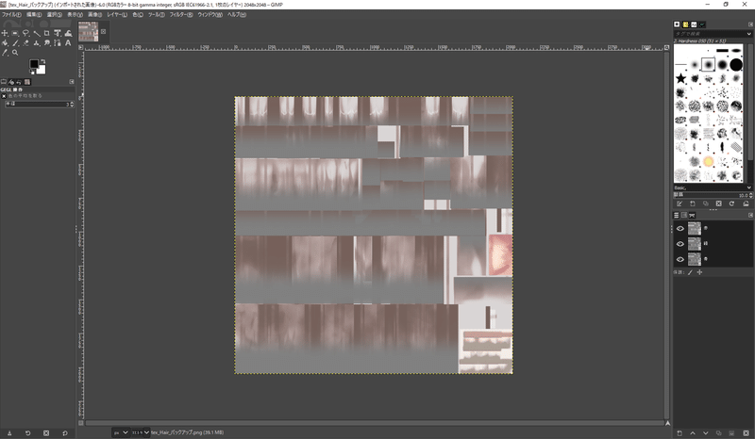This screenshot has width=755, height=439.
Task: Save tool preset in tool options footer
Action: [x=9, y=433]
